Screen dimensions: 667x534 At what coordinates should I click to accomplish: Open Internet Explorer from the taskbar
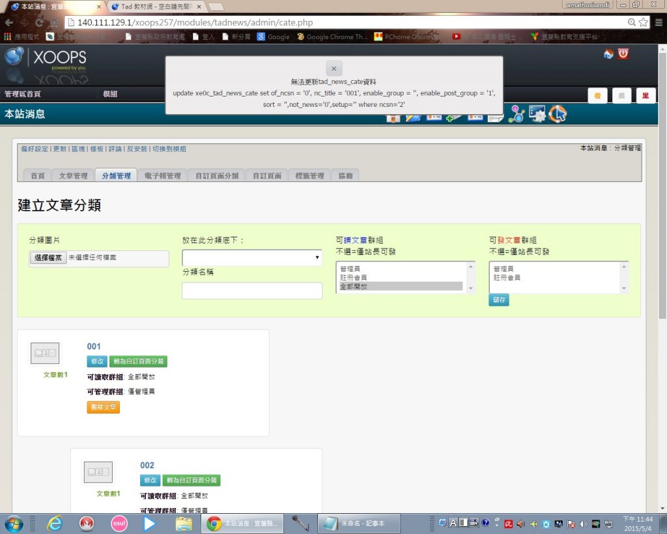point(55,523)
